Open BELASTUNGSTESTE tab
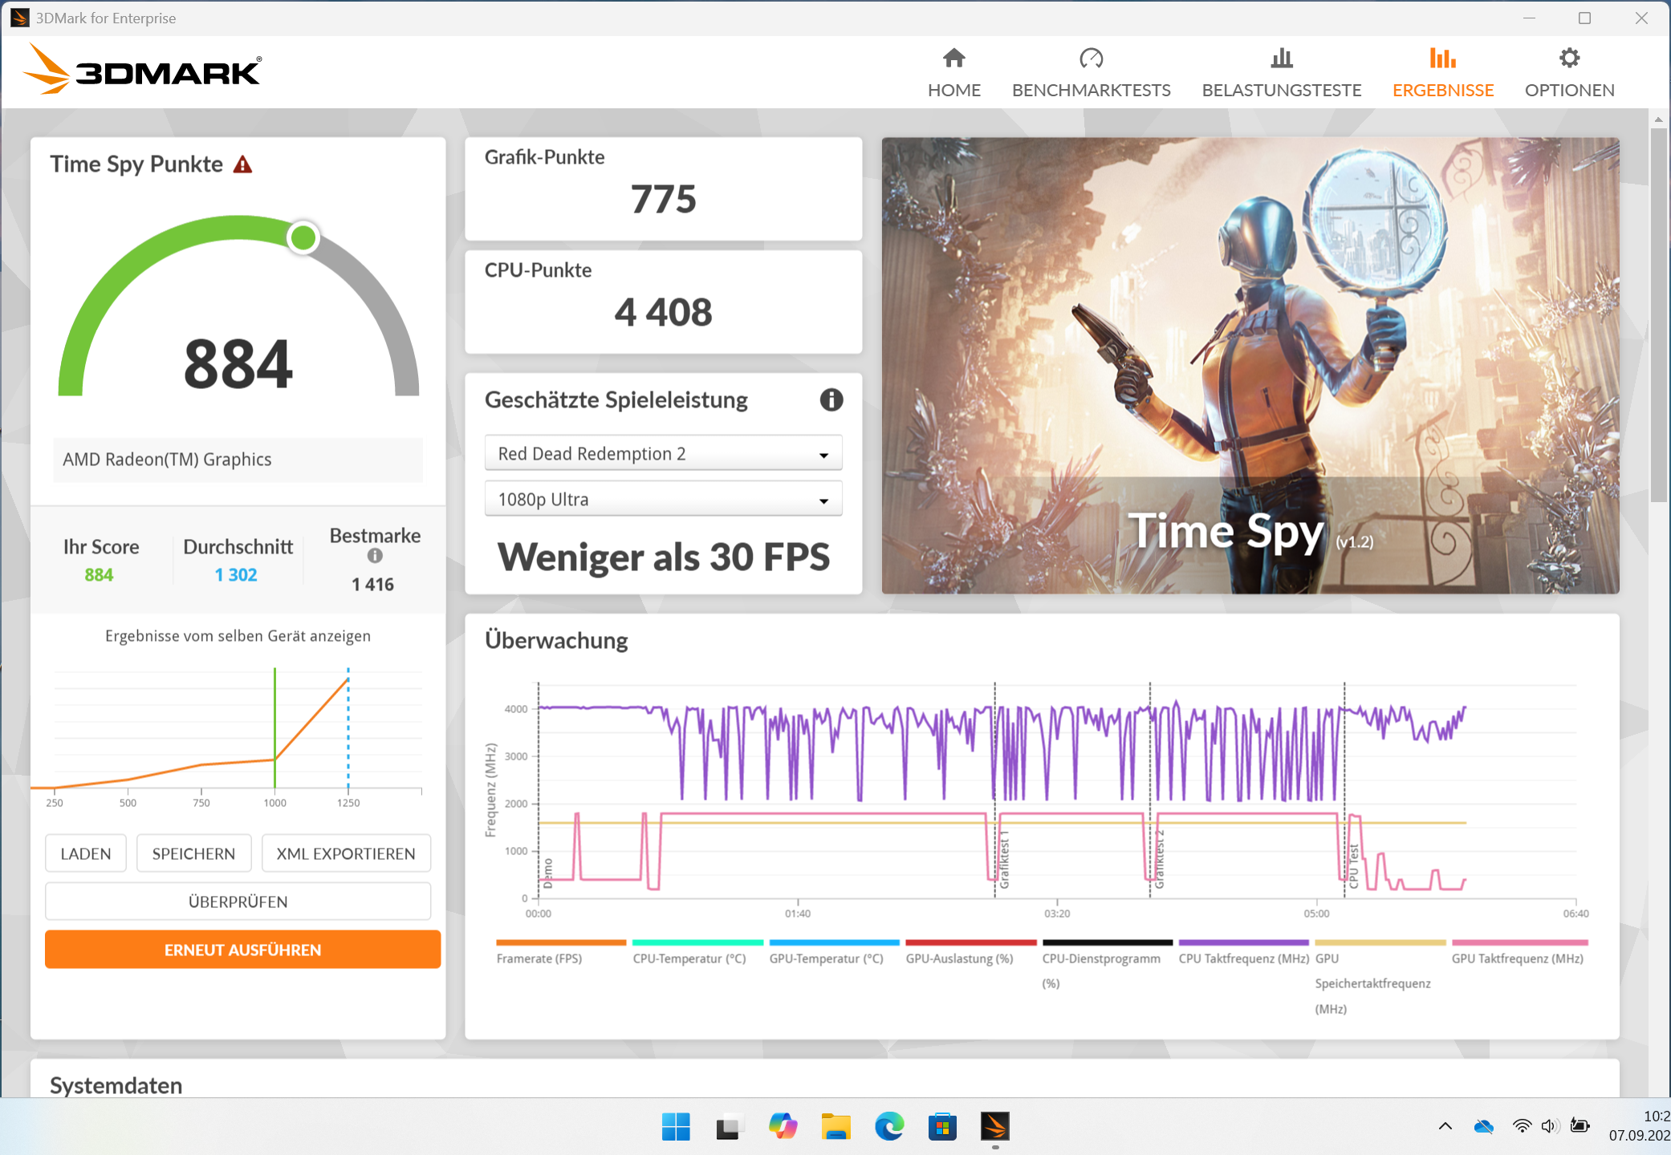This screenshot has height=1155, width=1671. click(1281, 73)
